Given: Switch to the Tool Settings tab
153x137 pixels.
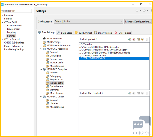Looking at the screenshot, I should pyautogui.click(x=47, y=33).
